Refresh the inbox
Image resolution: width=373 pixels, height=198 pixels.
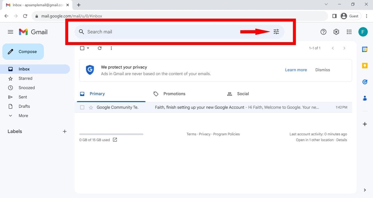pyautogui.click(x=100, y=48)
